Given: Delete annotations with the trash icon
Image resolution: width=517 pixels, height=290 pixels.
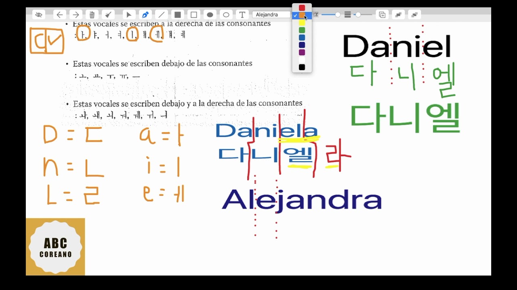Looking at the screenshot, I should [x=92, y=15].
